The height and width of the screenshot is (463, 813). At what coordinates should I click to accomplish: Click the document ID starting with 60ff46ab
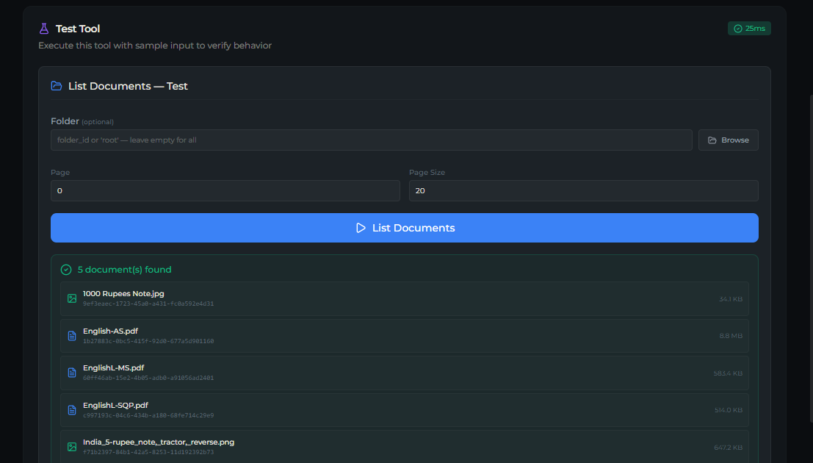(x=148, y=378)
